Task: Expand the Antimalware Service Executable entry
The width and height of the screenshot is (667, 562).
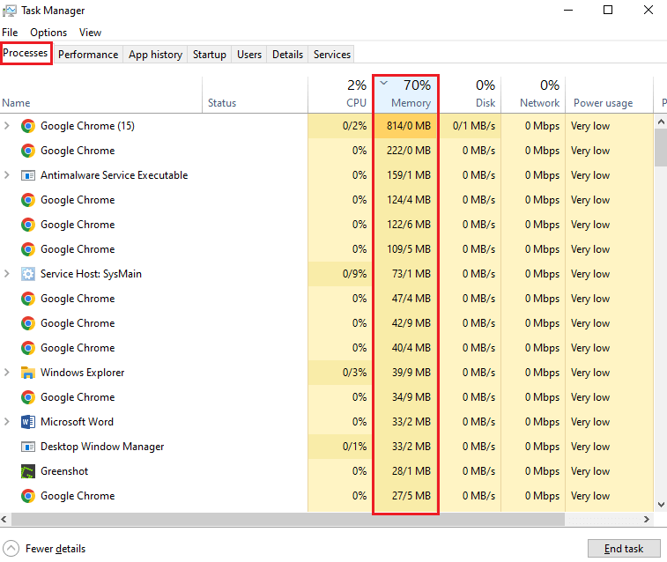Action: click(x=7, y=175)
